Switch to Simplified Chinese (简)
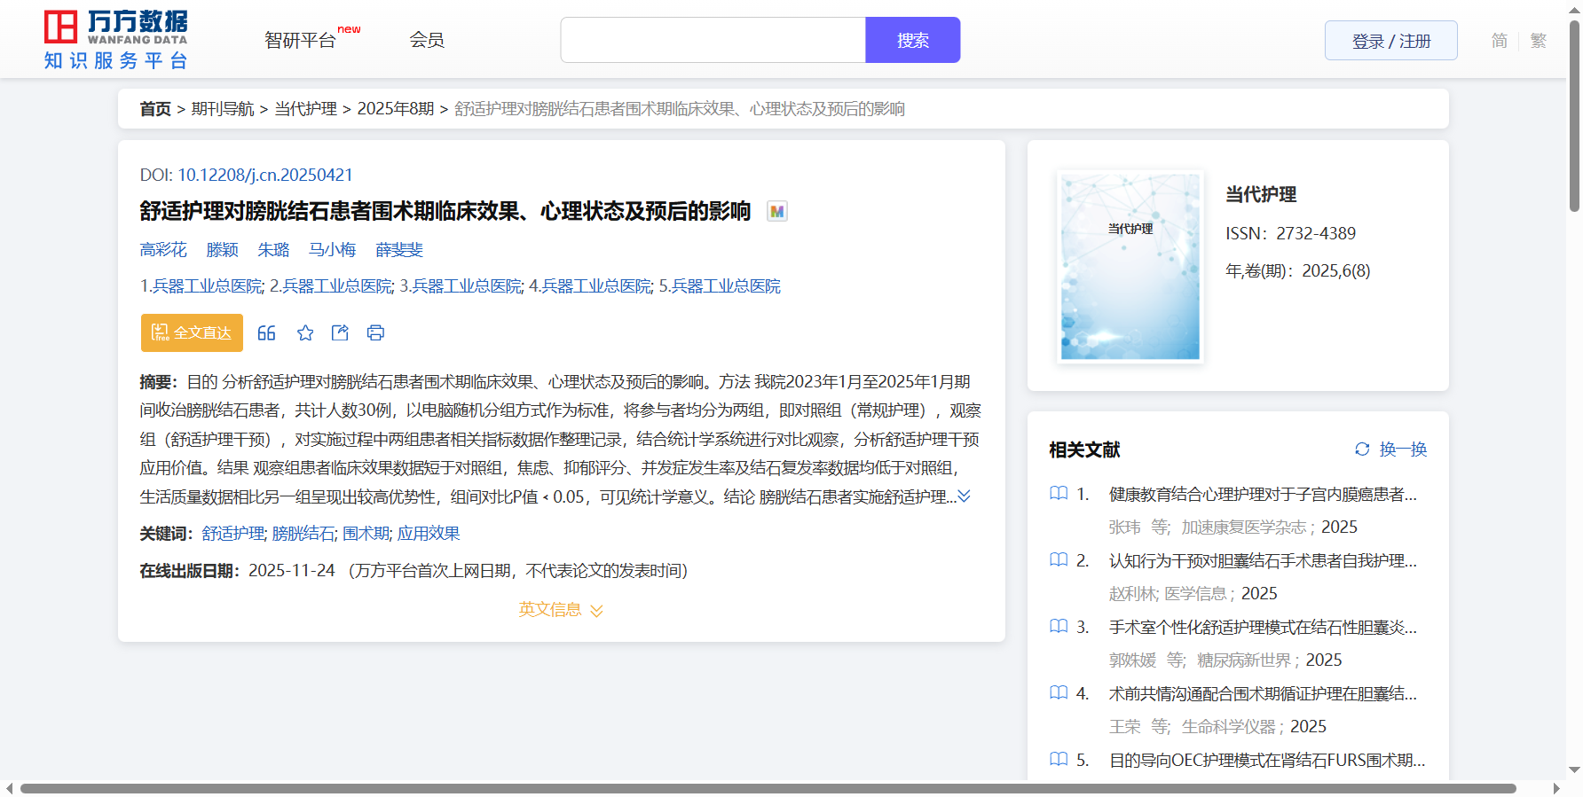The height and width of the screenshot is (797, 1583). point(1499,41)
